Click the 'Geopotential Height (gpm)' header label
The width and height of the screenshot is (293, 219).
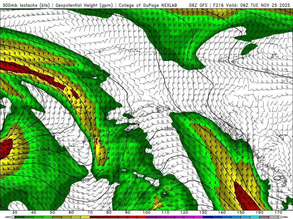click(84, 5)
